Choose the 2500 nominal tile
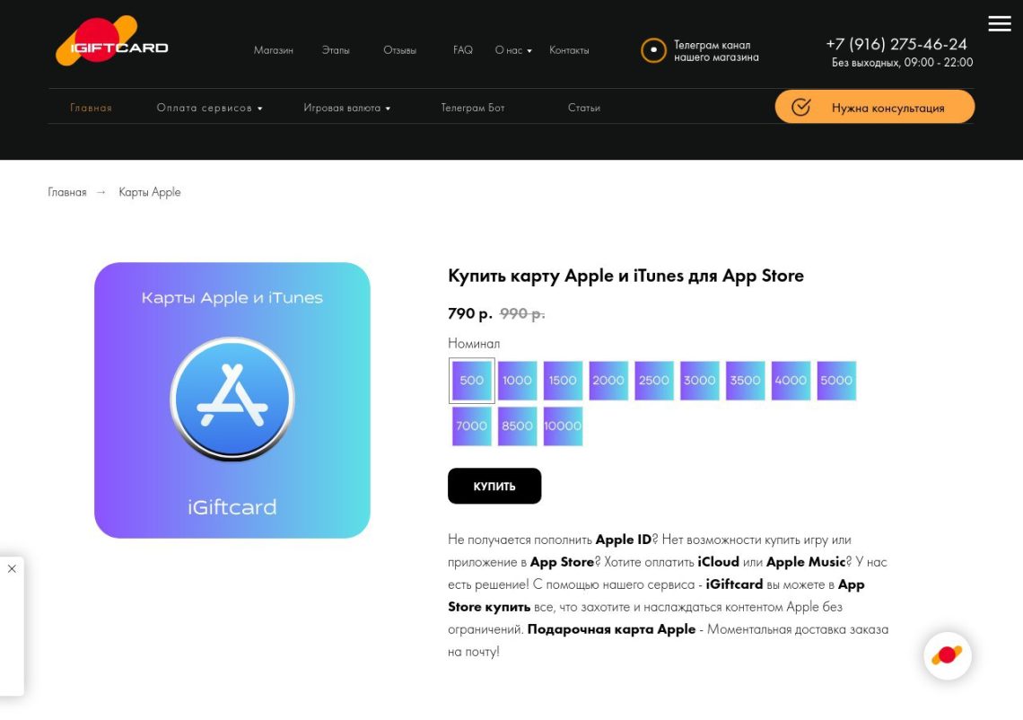This screenshot has height=720, width=1023. point(653,381)
